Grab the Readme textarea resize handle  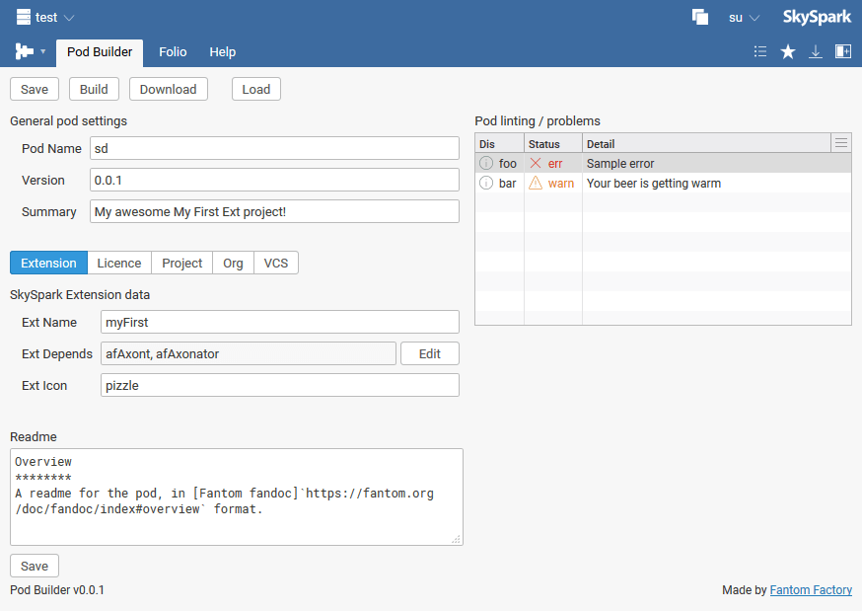pos(457,540)
